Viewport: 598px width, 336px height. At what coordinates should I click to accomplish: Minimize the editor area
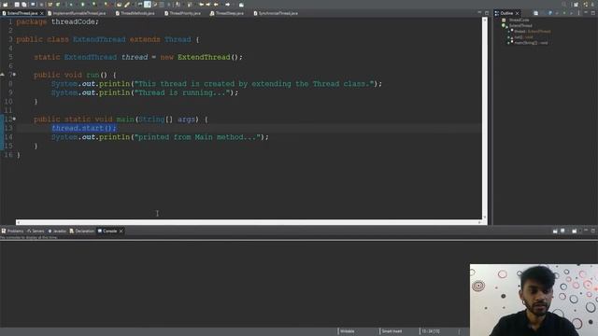coord(479,13)
